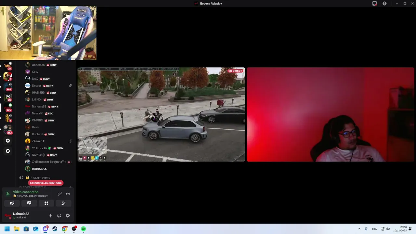Open Discord inbox icon in title bar
The image size is (416, 234).
pyautogui.click(x=374, y=4)
